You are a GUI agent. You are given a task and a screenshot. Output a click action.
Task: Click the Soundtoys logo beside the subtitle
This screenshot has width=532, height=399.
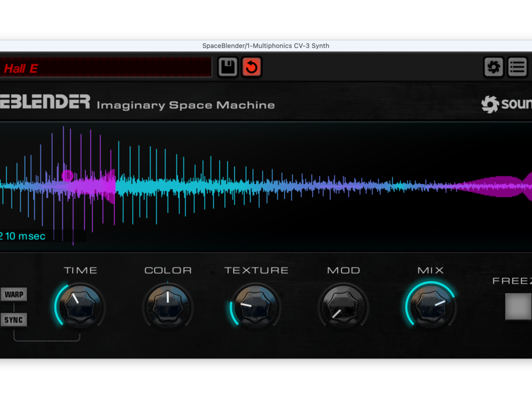[x=506, y=104]
